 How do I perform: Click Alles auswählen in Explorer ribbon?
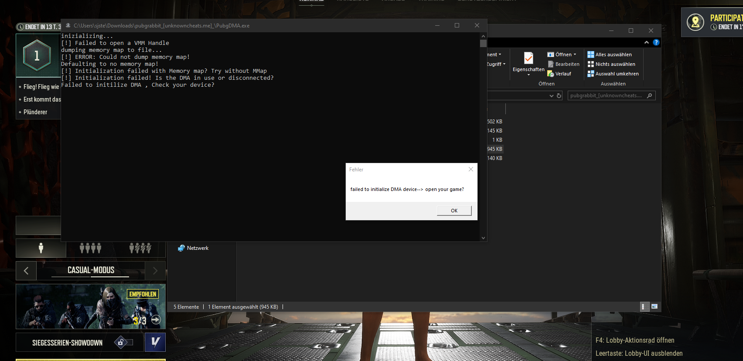pyautogui.click(x=610, y=54)
